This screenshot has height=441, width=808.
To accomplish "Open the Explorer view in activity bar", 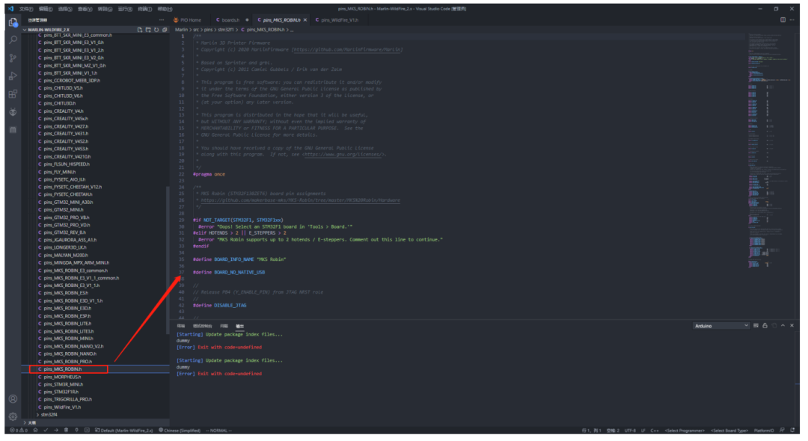I will coord(13,22).
